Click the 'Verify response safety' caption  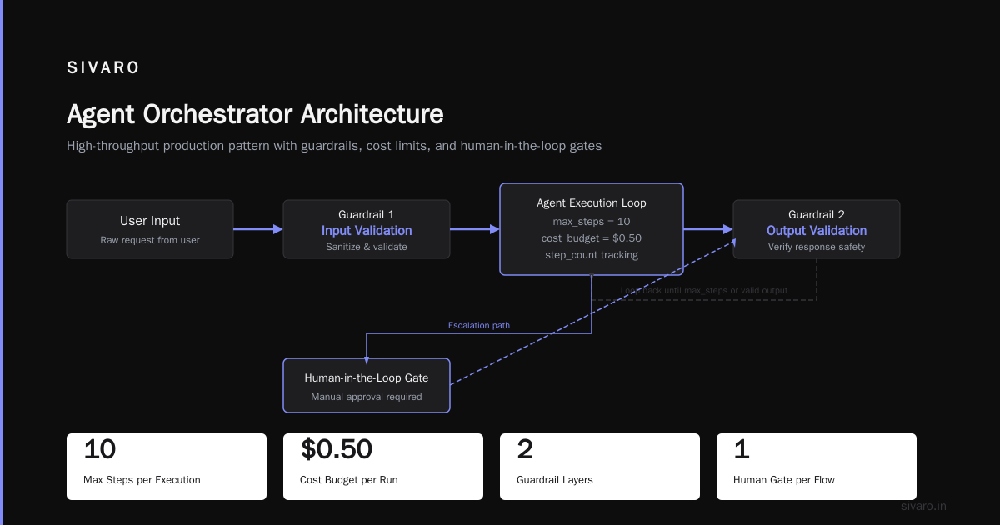[x=817, y=247]
